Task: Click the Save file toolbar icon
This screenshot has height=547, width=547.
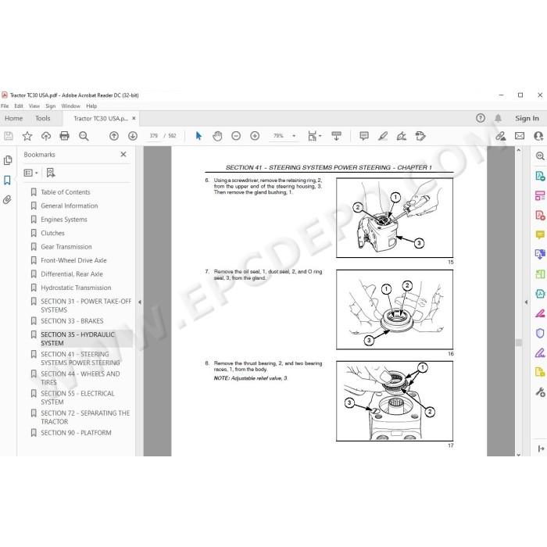Action: coord(9,136)
